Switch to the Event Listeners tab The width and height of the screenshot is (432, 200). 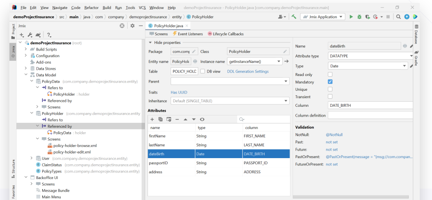click(x=187, y=34)
